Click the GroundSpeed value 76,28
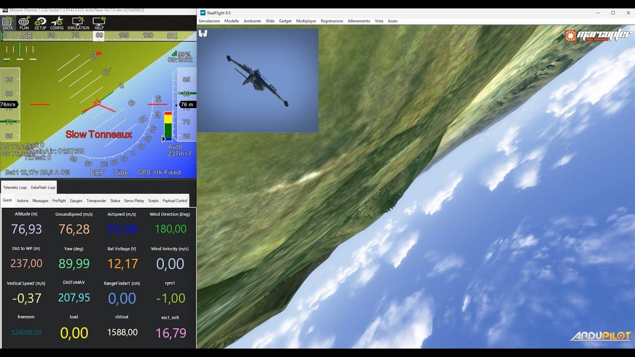The image size is (635, 357). 74,229
